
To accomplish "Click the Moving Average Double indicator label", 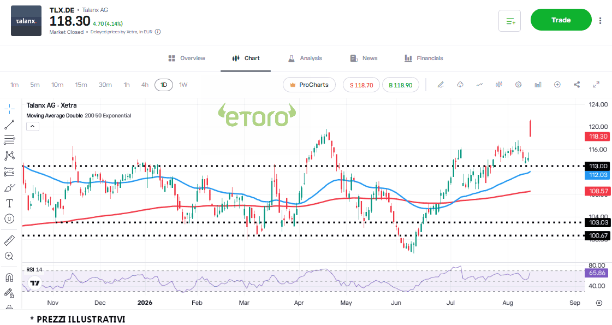I will (55, 116).
